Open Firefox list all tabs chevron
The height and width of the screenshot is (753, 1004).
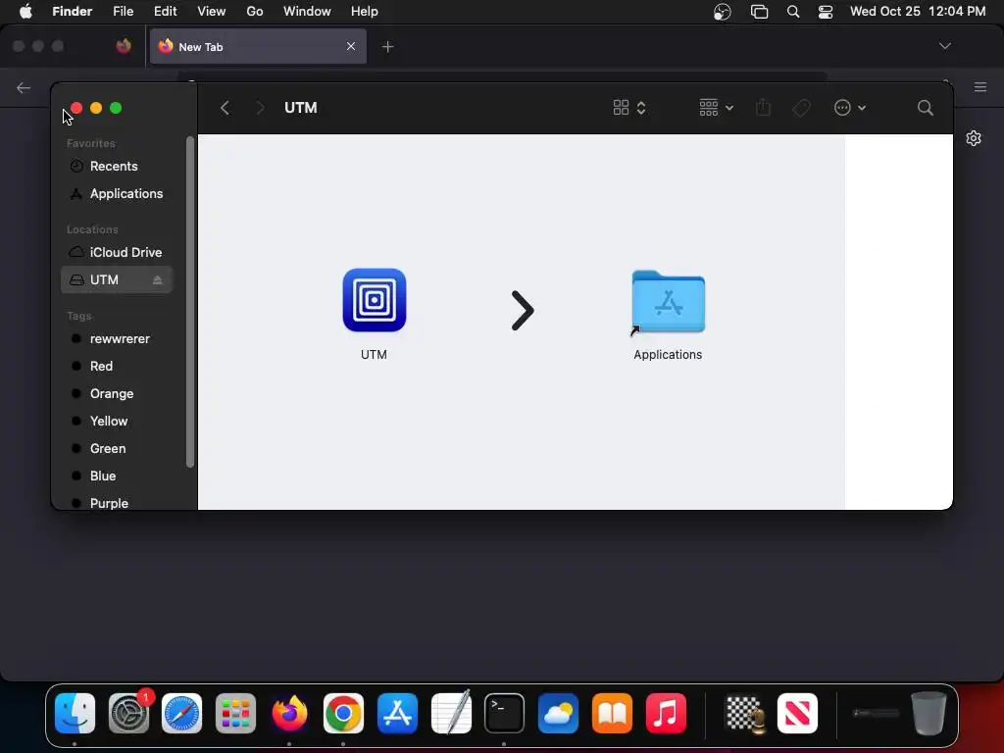click(x=944, y=46)
